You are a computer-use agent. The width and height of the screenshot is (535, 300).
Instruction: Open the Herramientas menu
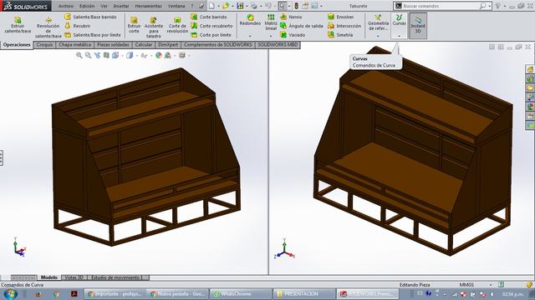pyautogui.click(x=148, y=6)
